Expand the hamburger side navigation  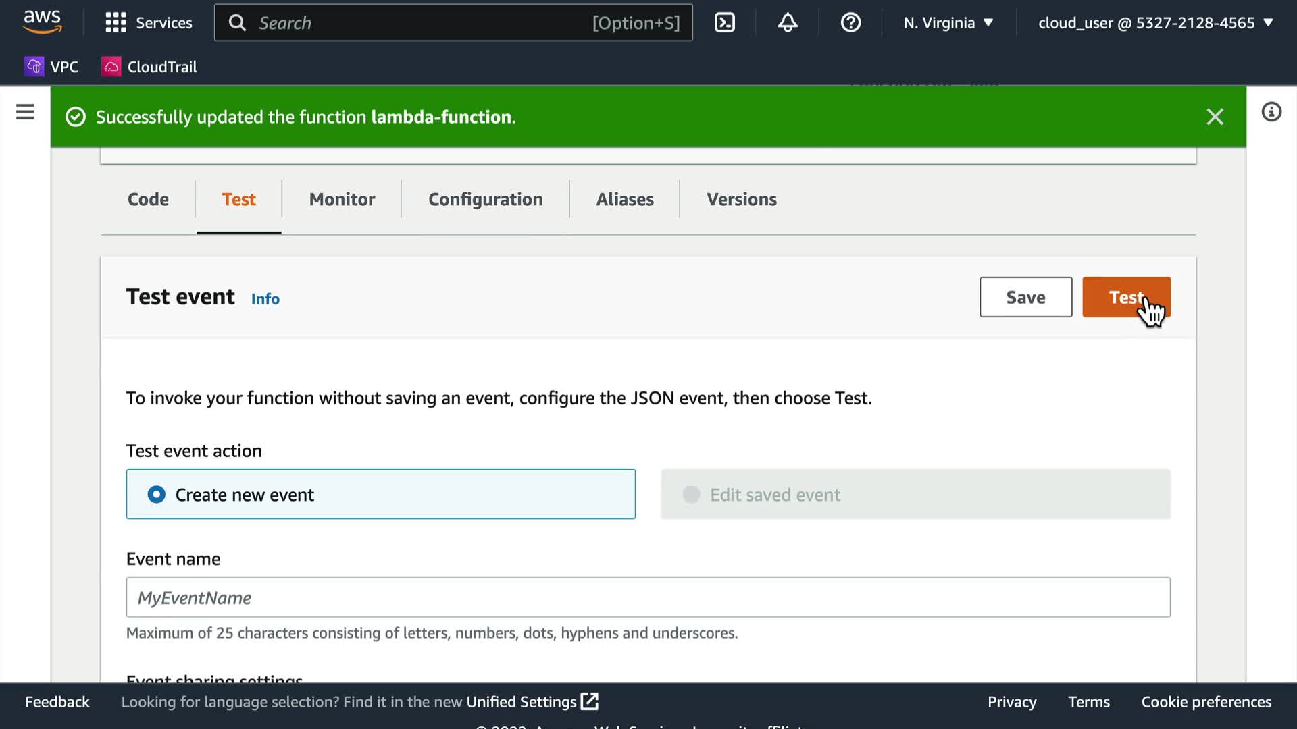(25, 112)
